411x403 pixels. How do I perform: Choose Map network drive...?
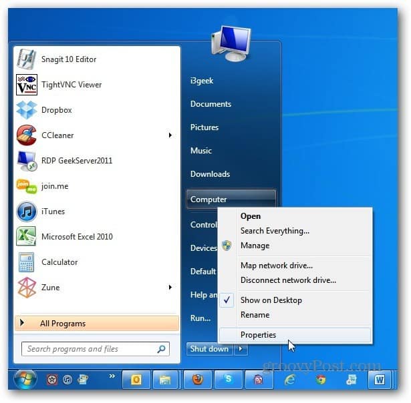[276, 266]
